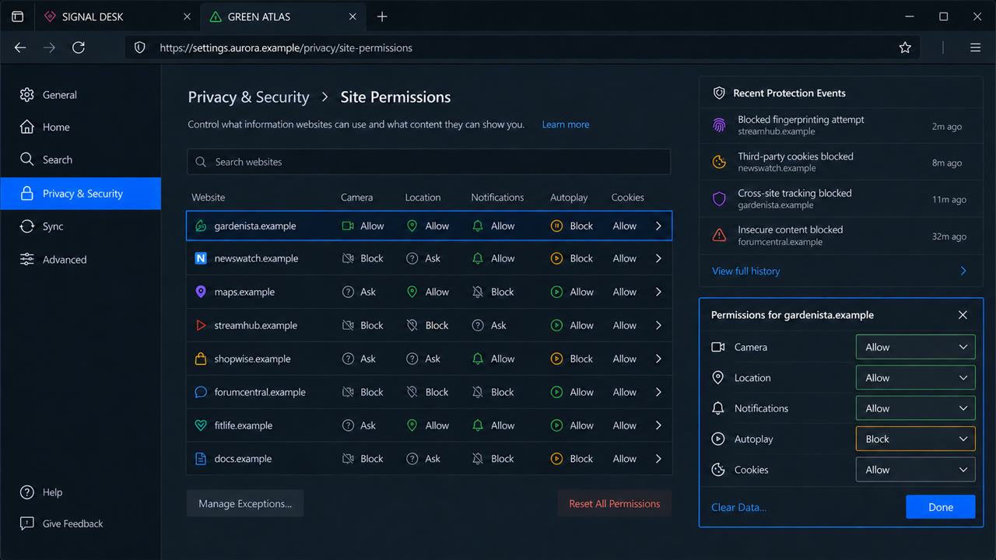Open the Learn more link
The image size is (996, 560).
(566, 124)
